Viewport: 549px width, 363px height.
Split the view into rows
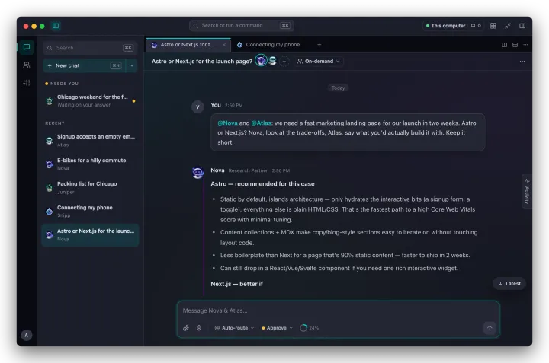pyautogui.click(x=515, y=45)
